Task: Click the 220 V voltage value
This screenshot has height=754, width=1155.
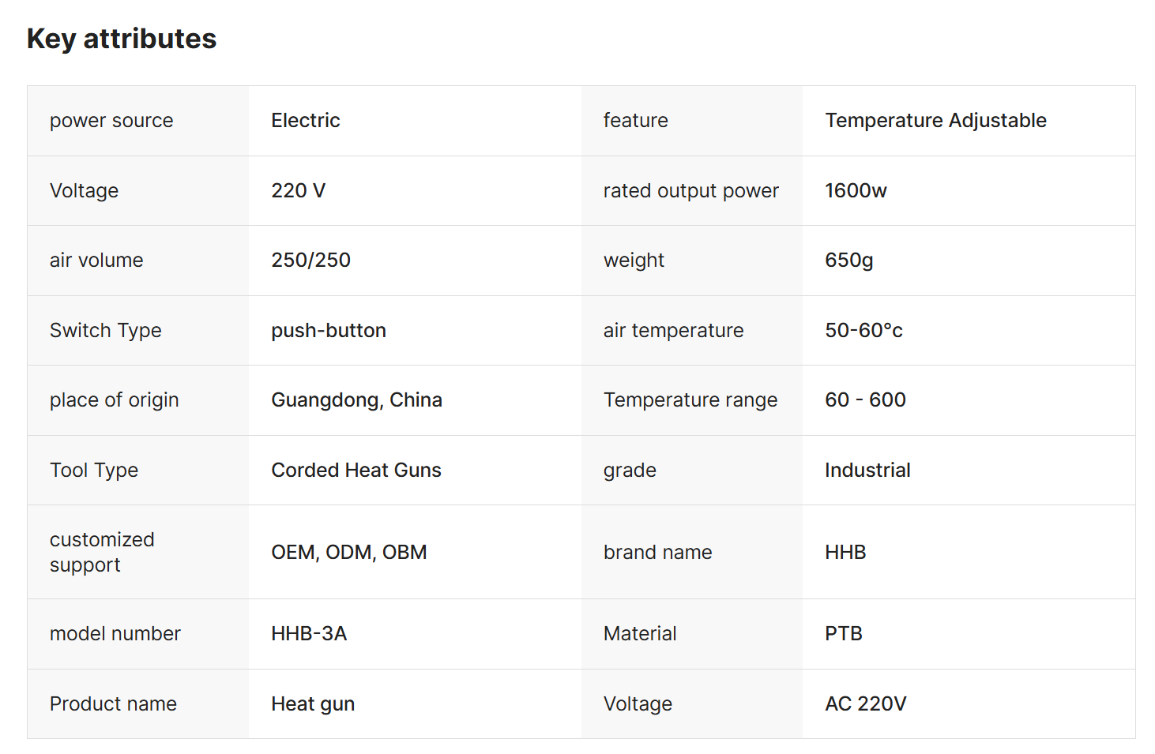Action: pyautogui.click(x=298, y=190)
